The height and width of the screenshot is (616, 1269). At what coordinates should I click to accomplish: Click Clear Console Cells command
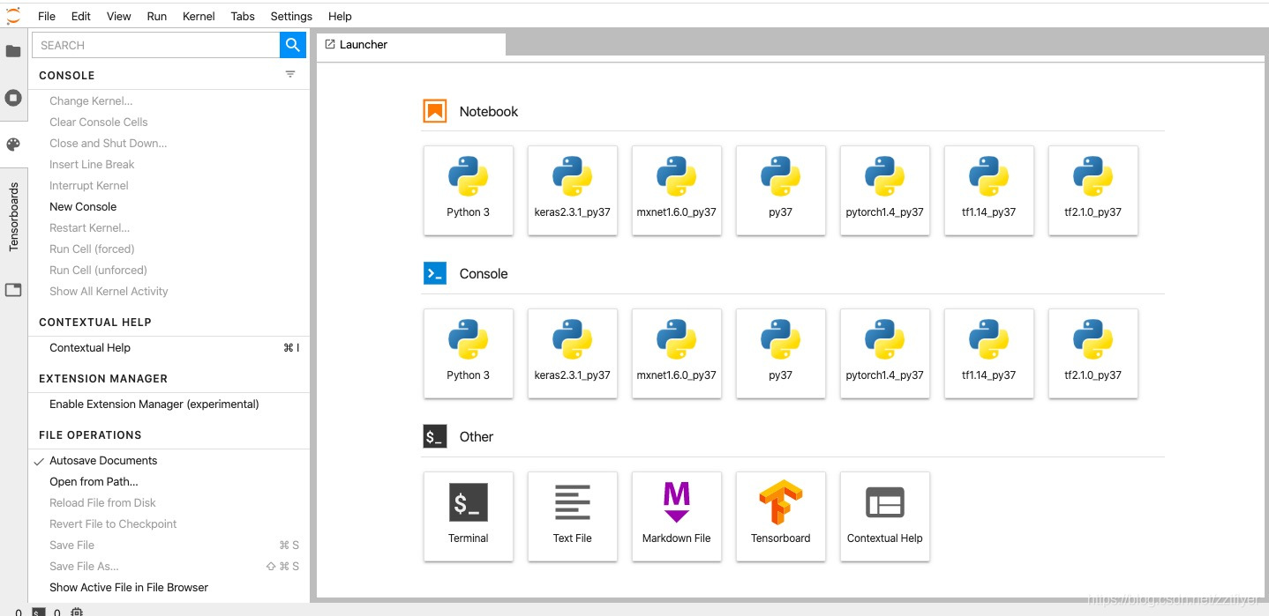[170, 122]
